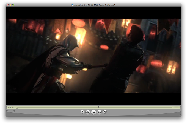Click the rewind button
The width and height of the screenshot is (187, 124).
point(87,112)
